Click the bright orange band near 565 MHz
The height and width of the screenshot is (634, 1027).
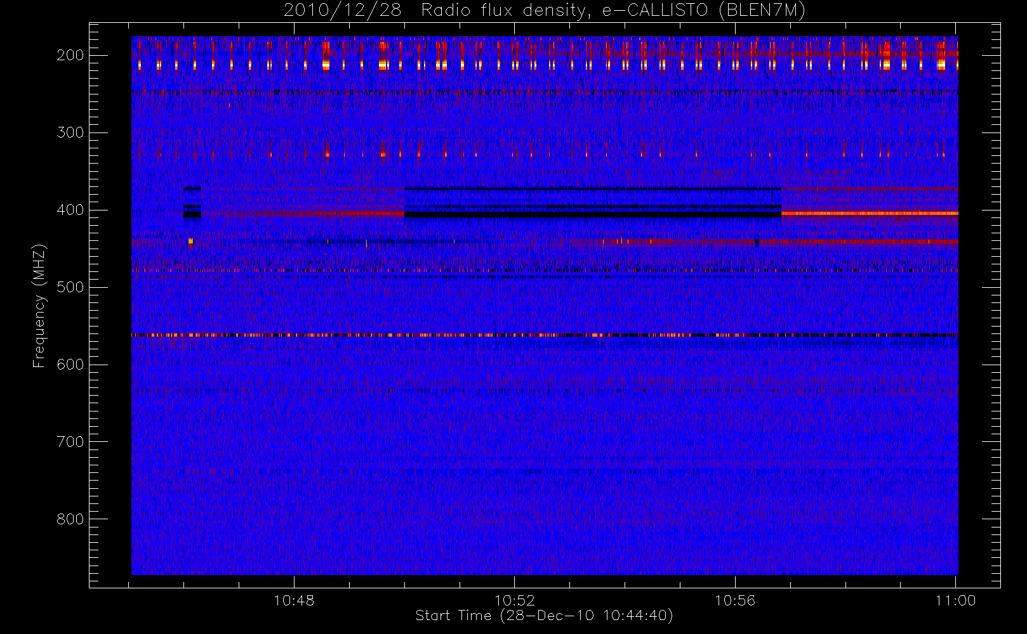pos(545,335)
